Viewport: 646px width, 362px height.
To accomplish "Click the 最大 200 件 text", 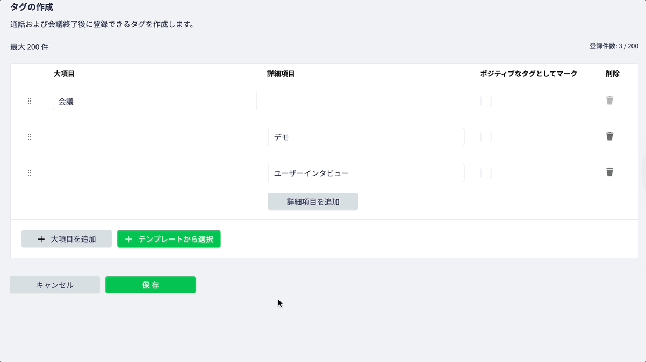I will point(30,47).
